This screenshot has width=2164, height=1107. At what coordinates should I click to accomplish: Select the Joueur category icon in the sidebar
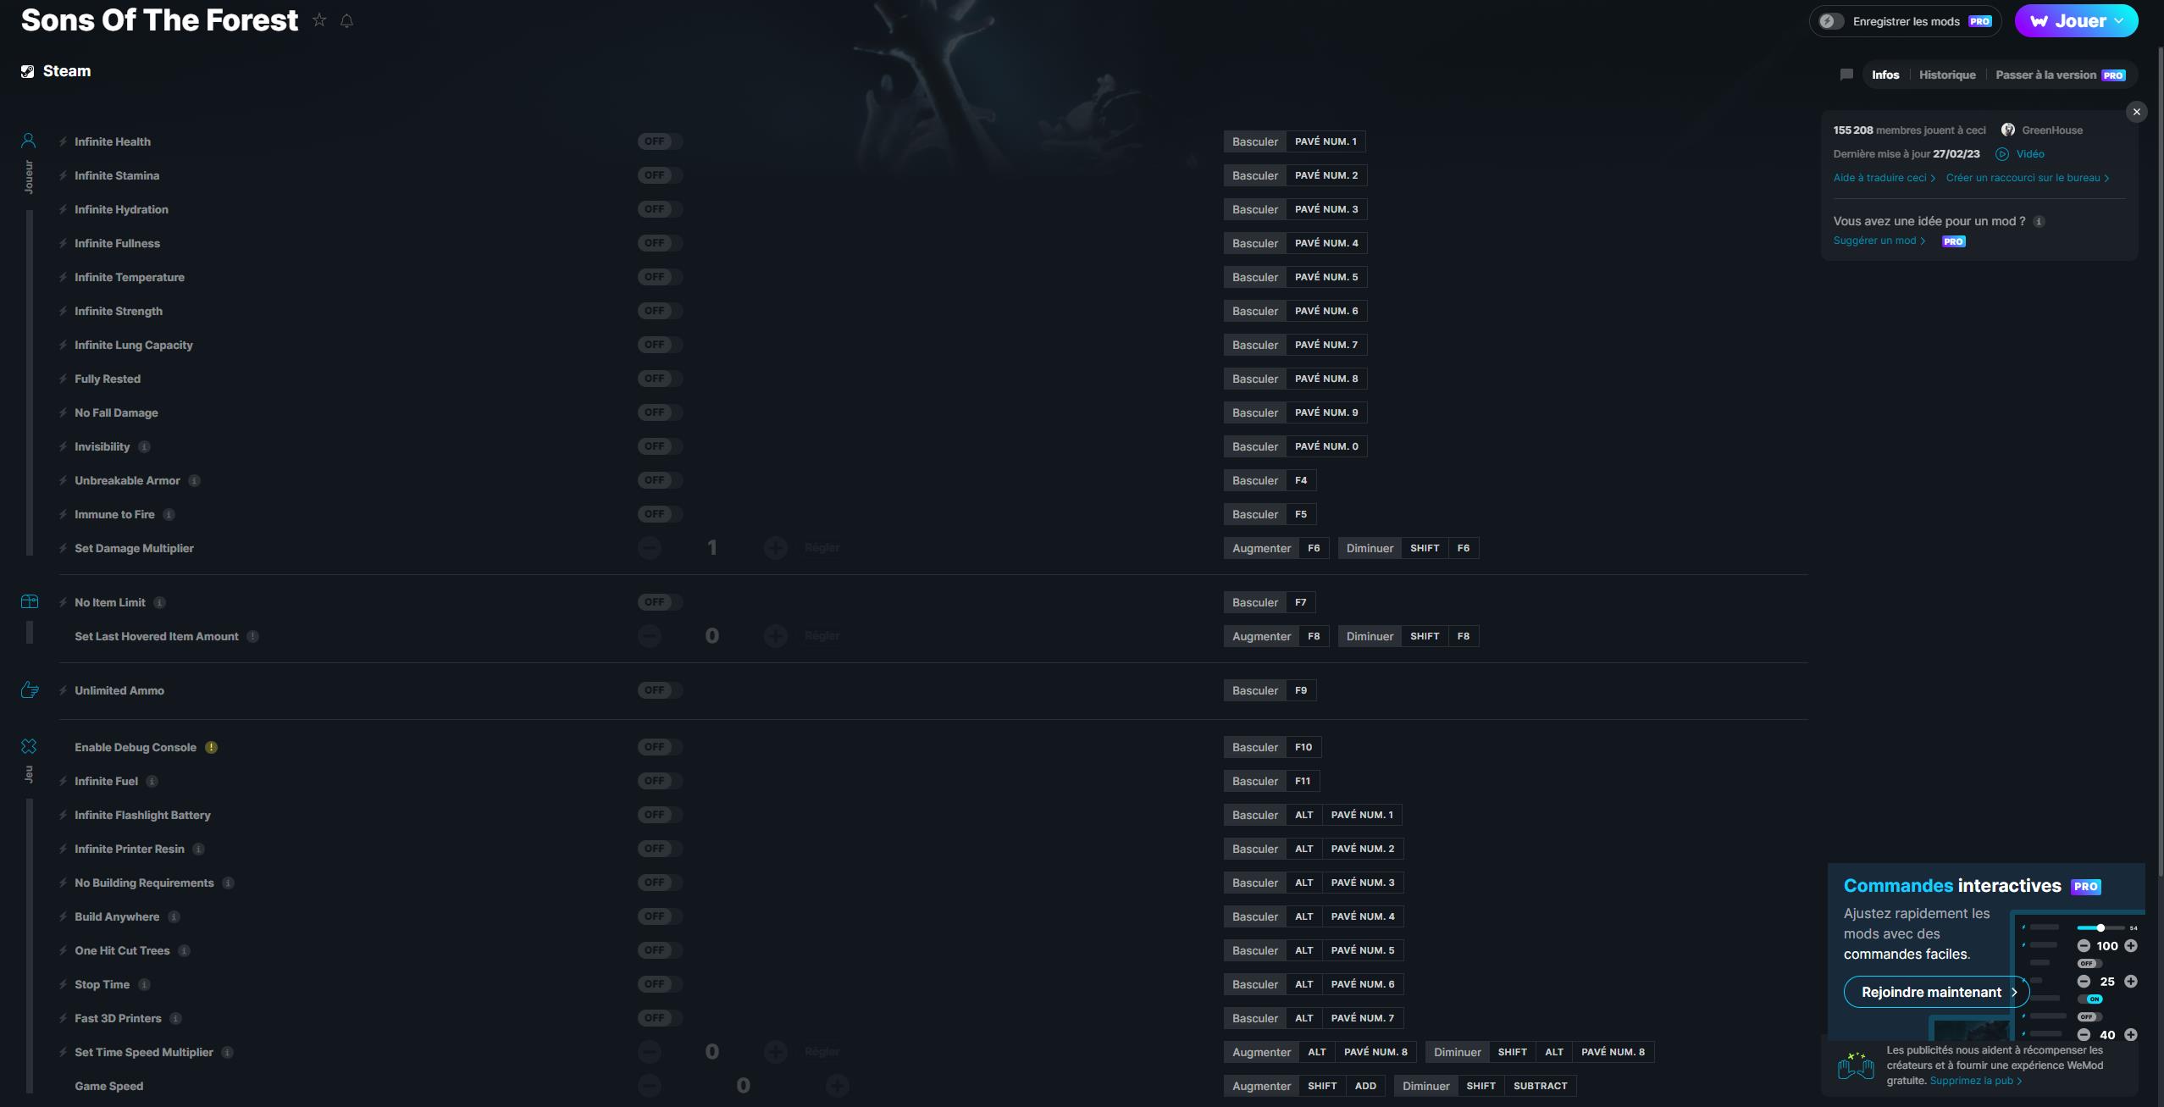29,141
